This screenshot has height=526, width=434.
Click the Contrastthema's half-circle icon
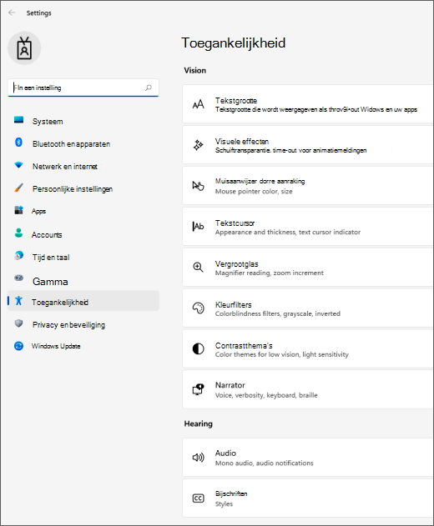198,349
